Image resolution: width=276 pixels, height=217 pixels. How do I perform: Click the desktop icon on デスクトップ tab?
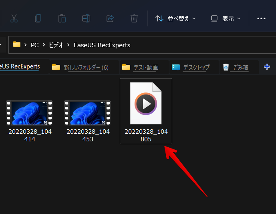[x=176, y=67]
